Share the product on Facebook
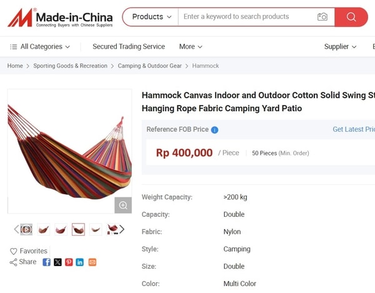 46,262
